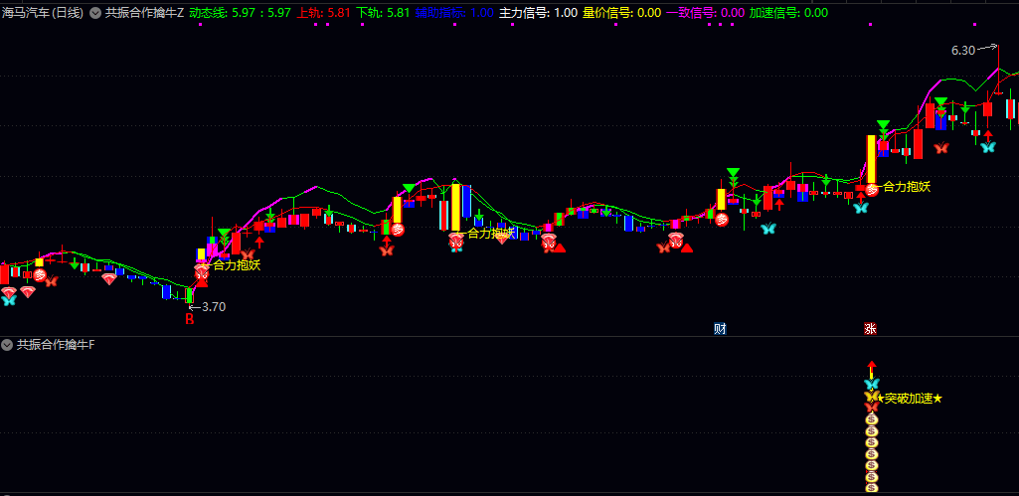Click the red B buy marker
The height and width of the screenshot is (496, 1019).
190,319
